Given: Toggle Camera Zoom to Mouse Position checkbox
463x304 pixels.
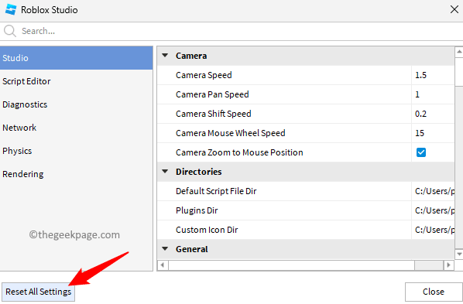Looking at the screenshot, I should [420, 152].
